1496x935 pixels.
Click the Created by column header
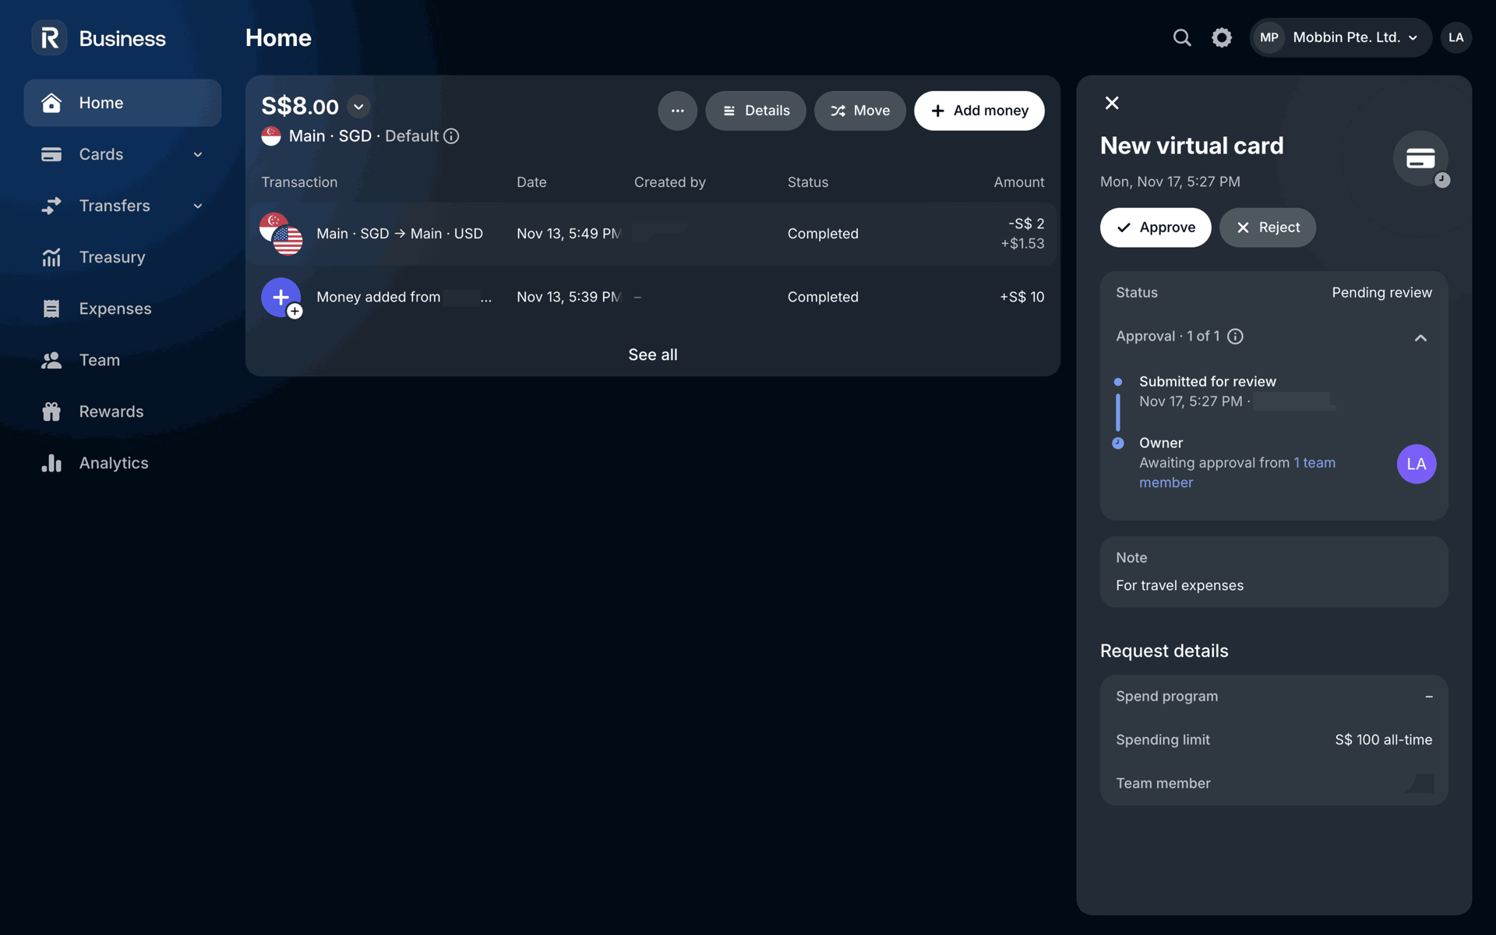(x=669, y=182)
